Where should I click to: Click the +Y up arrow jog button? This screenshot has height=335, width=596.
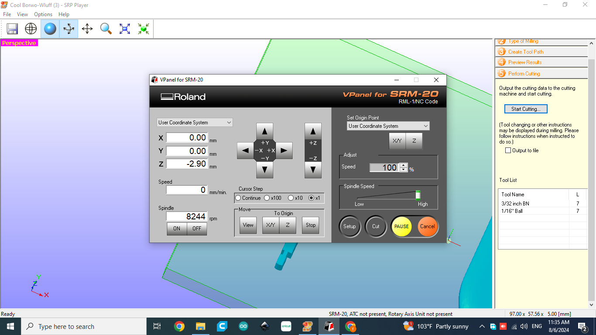(264, 131)
